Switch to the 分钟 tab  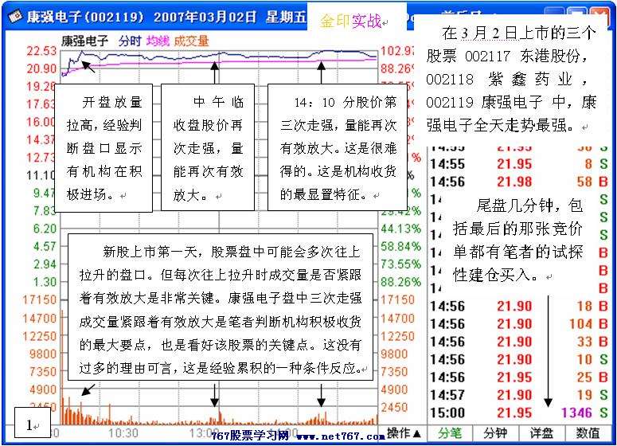coord(495,433)
